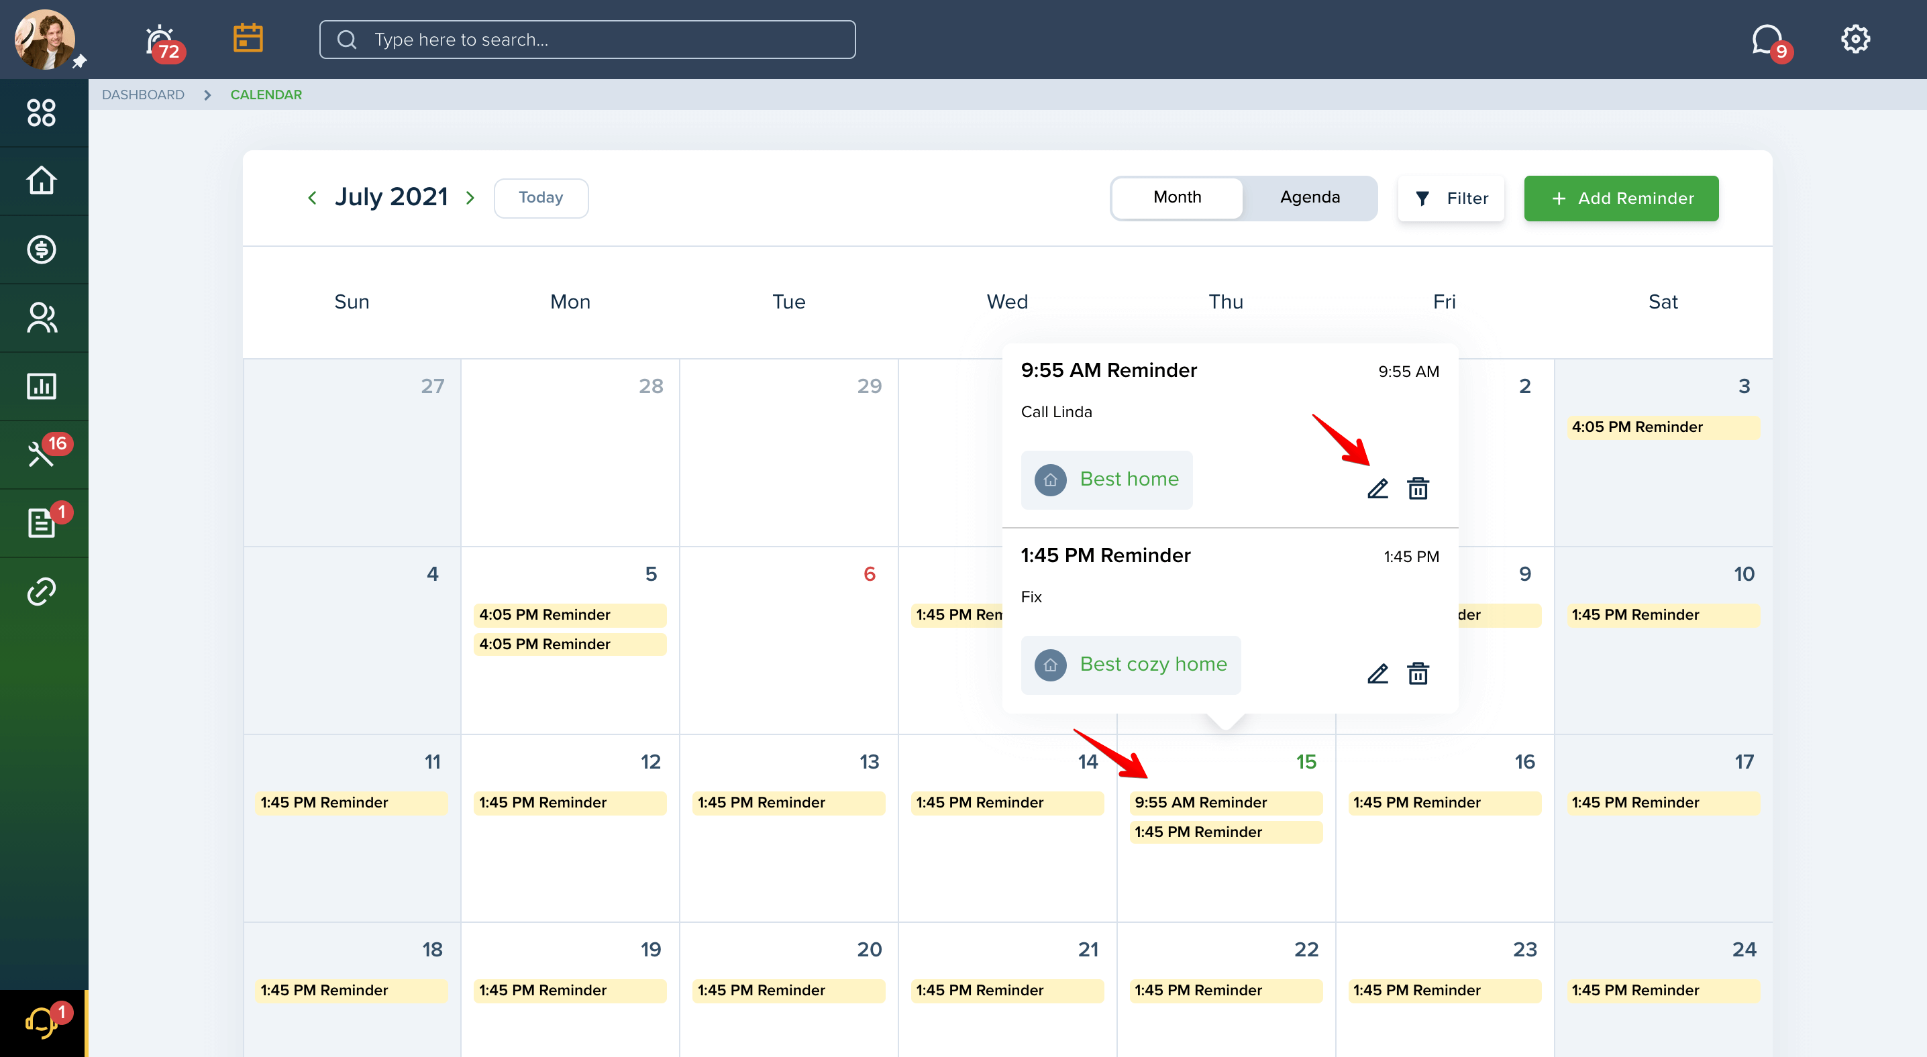This screenshot has width=1927, height=1057.
Task: Click the CALENDAR breadcrumb
Action: 266,95
